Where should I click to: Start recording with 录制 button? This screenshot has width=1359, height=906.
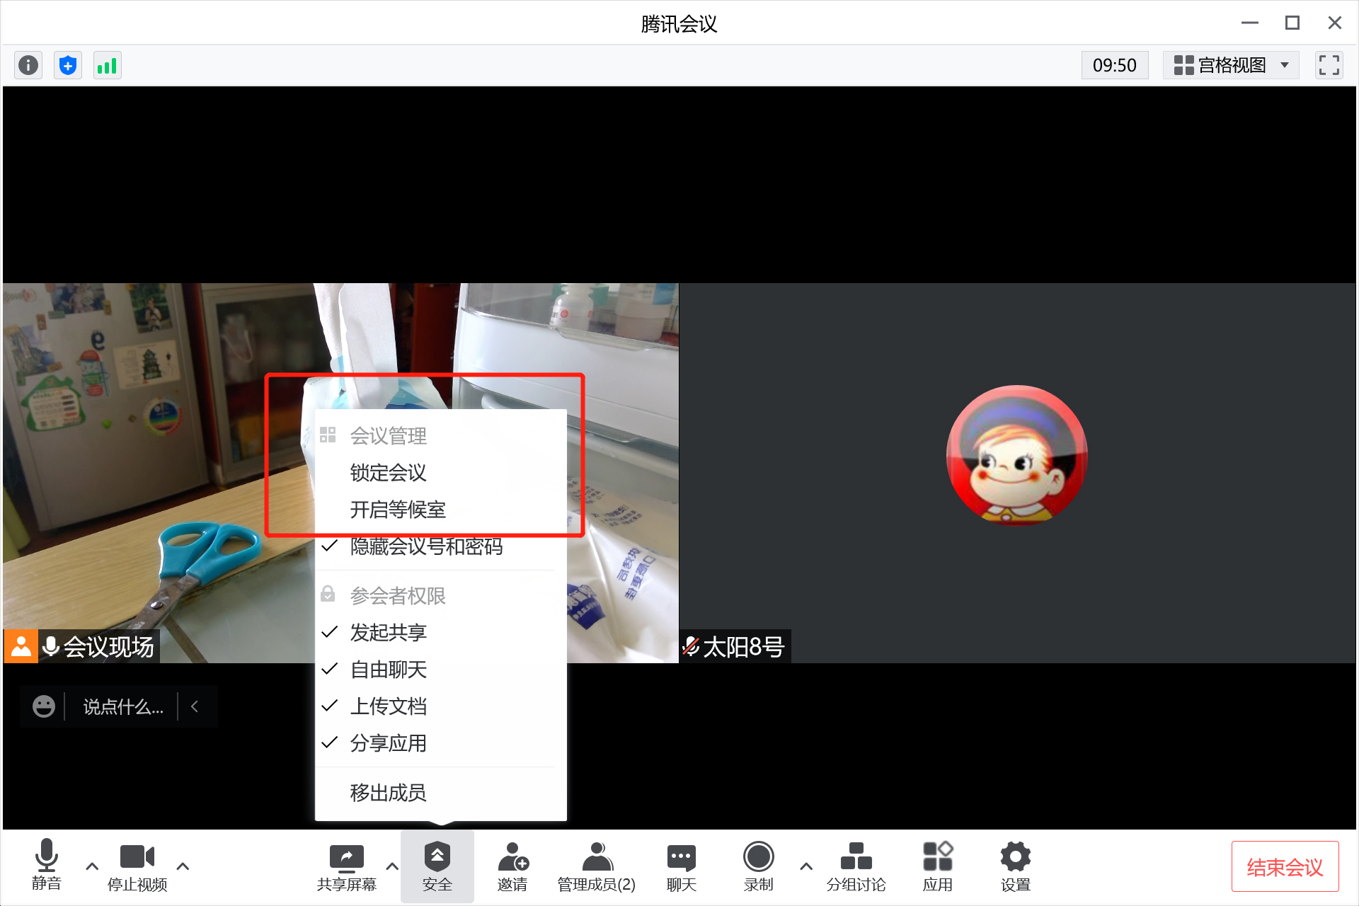[x=758, y=865]
